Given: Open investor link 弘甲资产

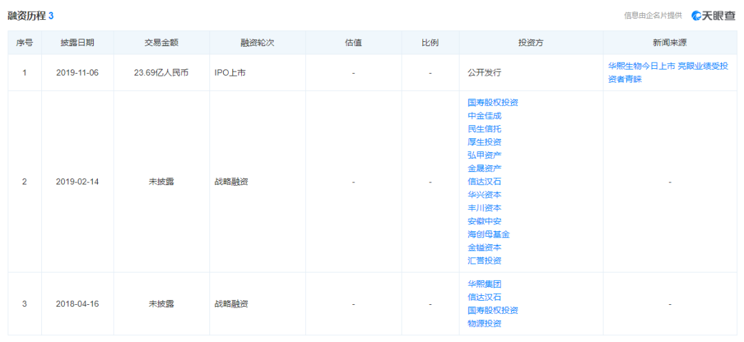Looking at the screenshot, I should [484, 155].
